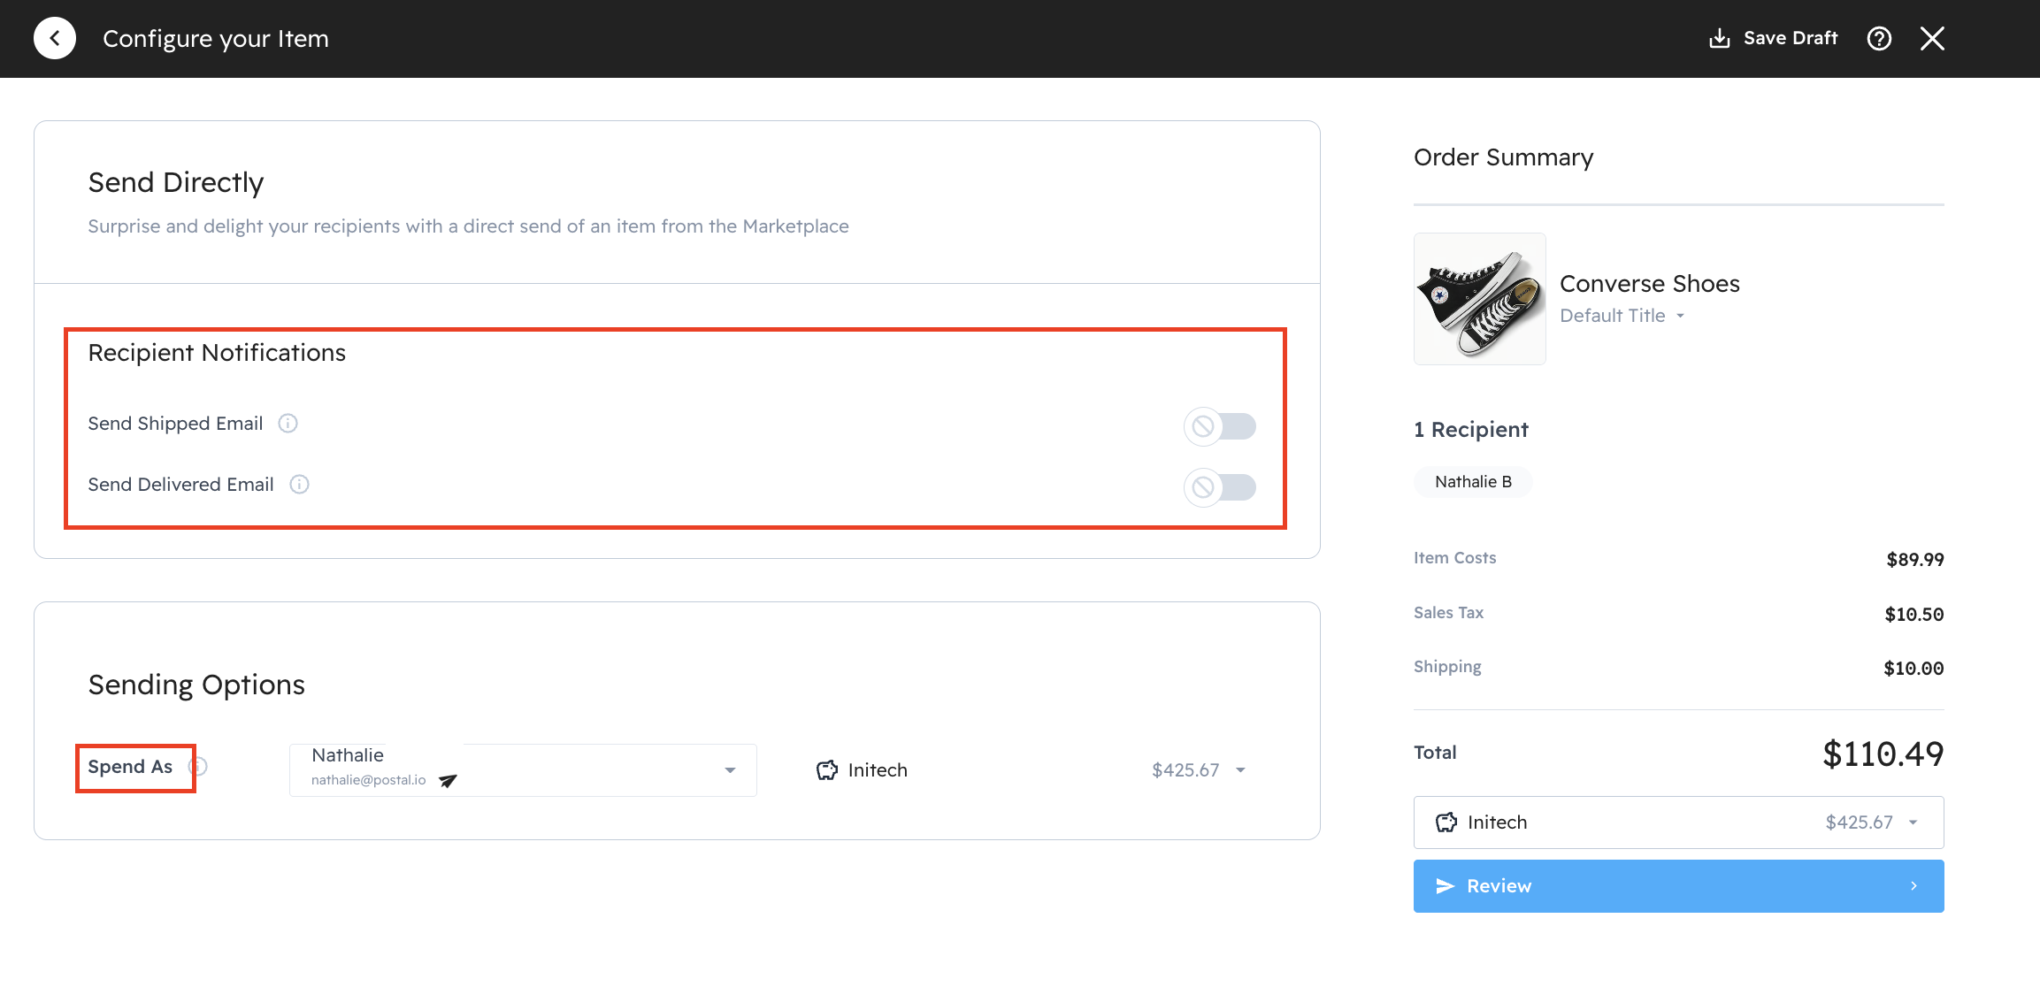Click the Converse Shoes thumbnail image
This screenshot has height=987, width=2040.
click(x=1479, y=299)
